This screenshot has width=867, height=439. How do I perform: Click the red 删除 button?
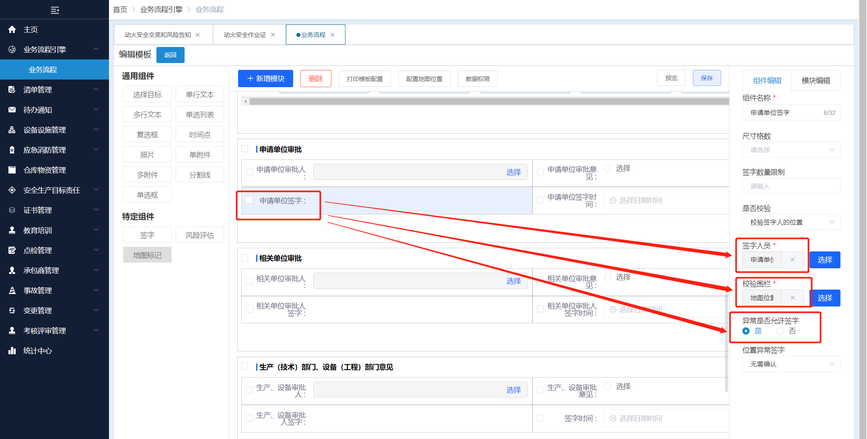tap(316, 78)
